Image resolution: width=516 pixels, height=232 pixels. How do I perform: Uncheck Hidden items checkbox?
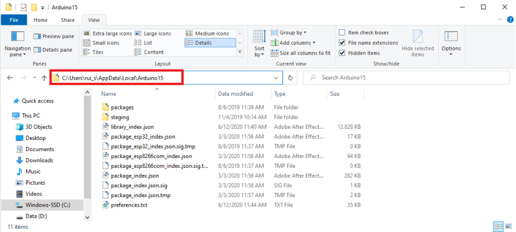click(x=342, y=53)
